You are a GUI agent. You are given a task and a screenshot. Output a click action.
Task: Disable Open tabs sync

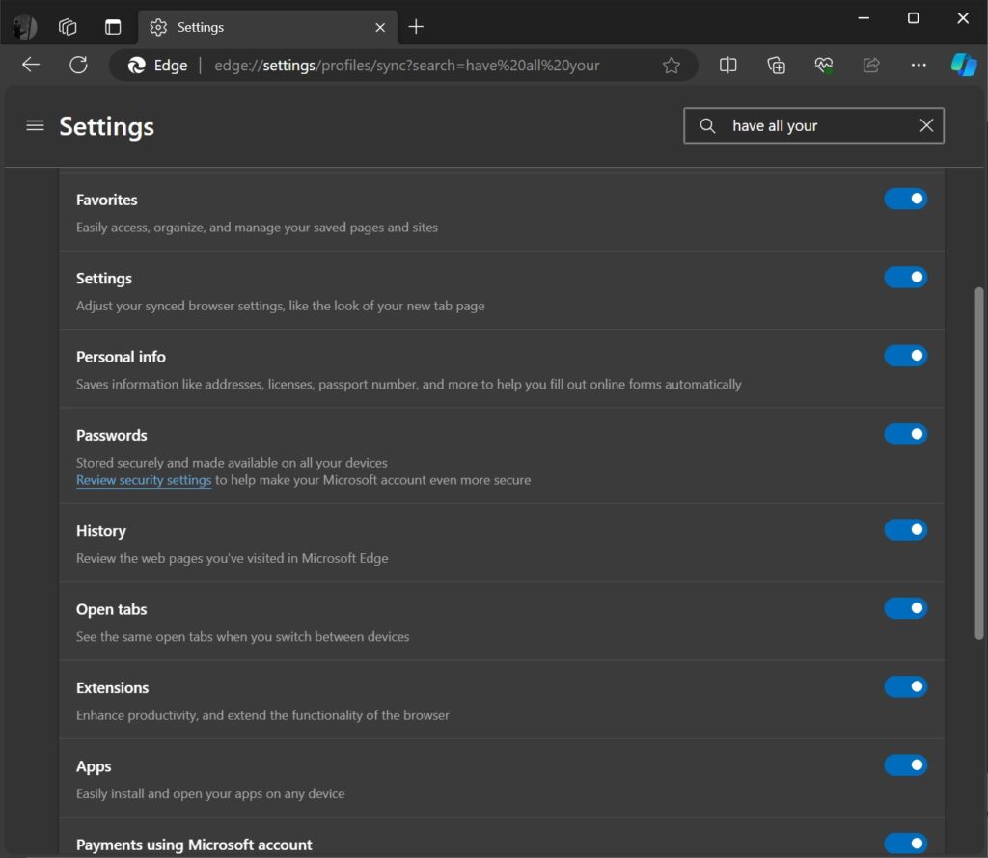(x=905, y=608)
